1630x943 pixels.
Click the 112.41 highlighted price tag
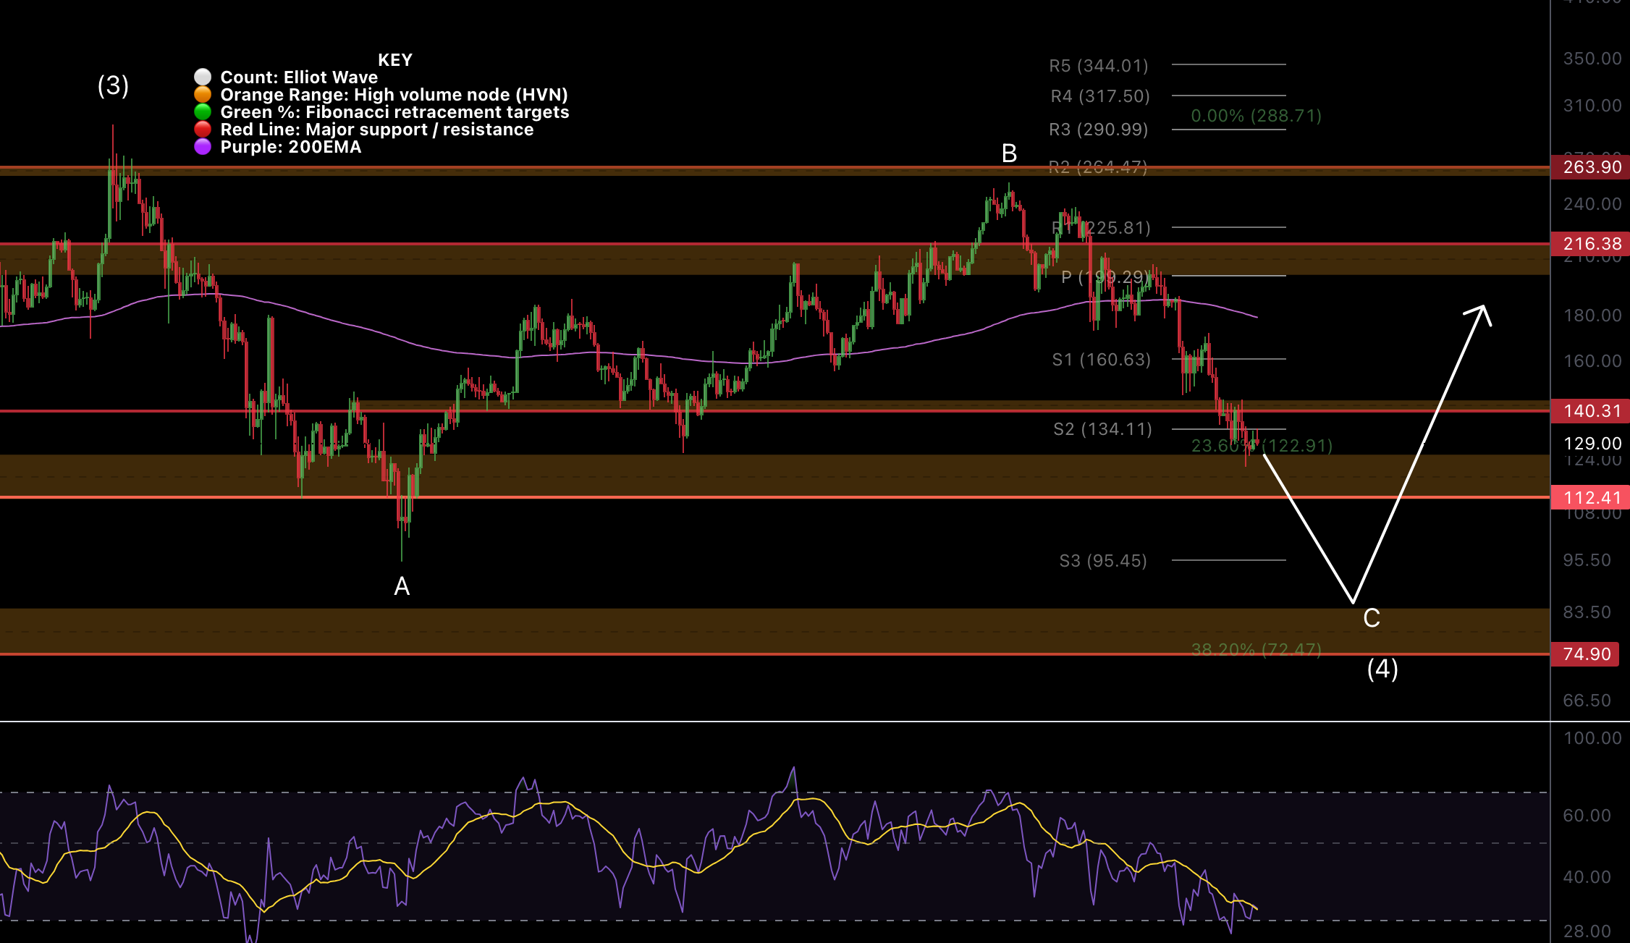coord(1591,498)
